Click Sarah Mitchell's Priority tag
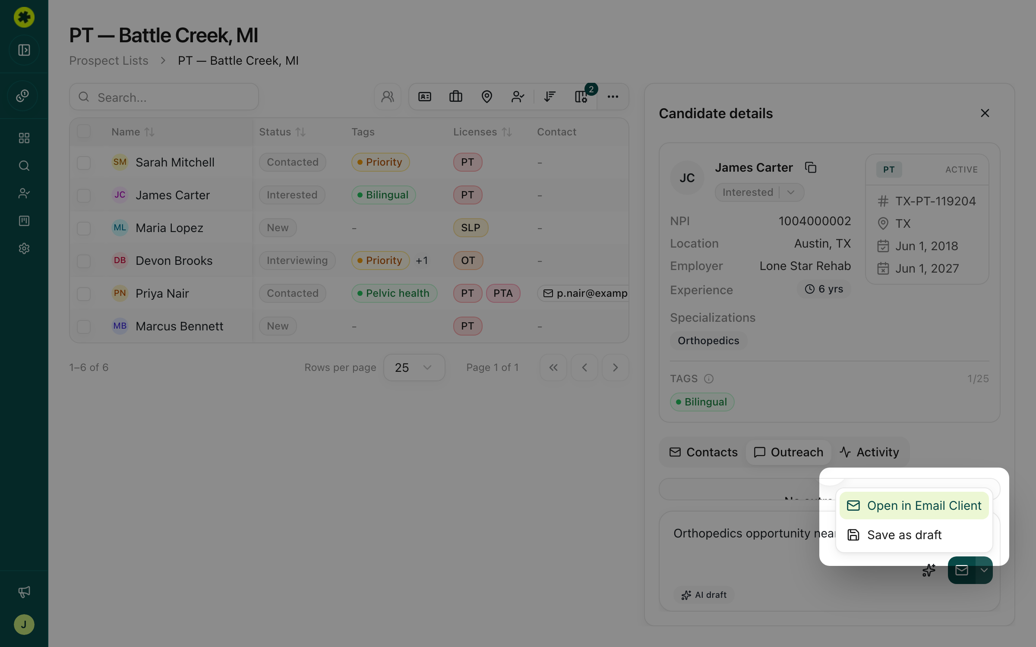The image size is (1036, 647). coord(381,162)
